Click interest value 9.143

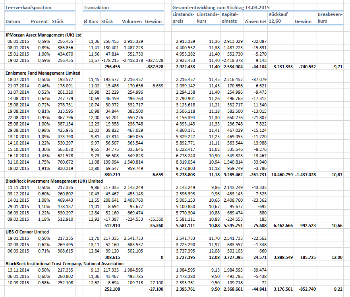click(x=261, y=60)
